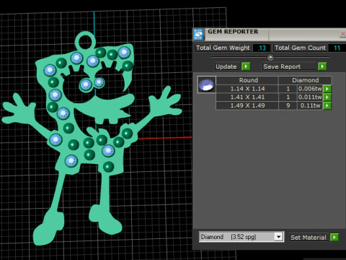Click the green arrow beside Save Report
The width and height of the screenshot is (346, 260).
point(322,66)
